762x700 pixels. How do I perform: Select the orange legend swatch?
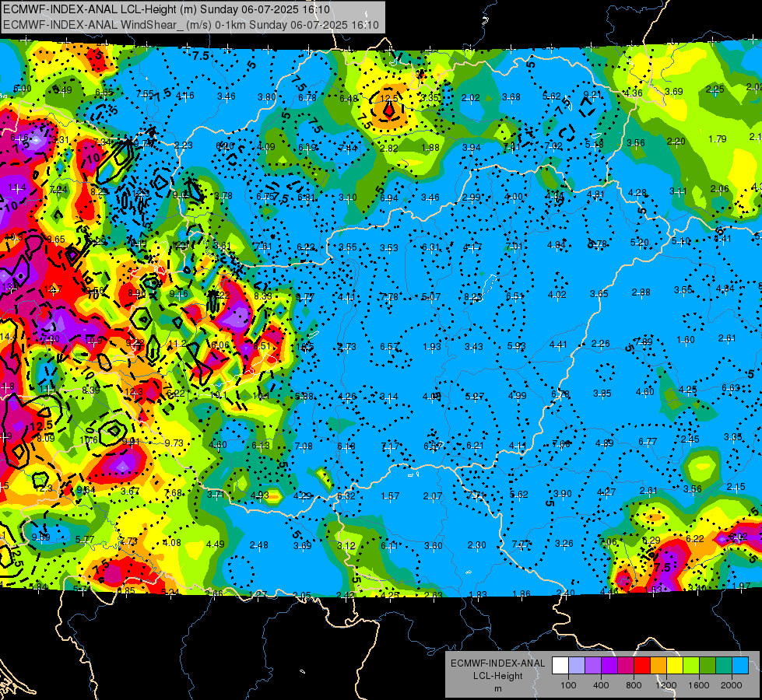[x=658, y=666]
